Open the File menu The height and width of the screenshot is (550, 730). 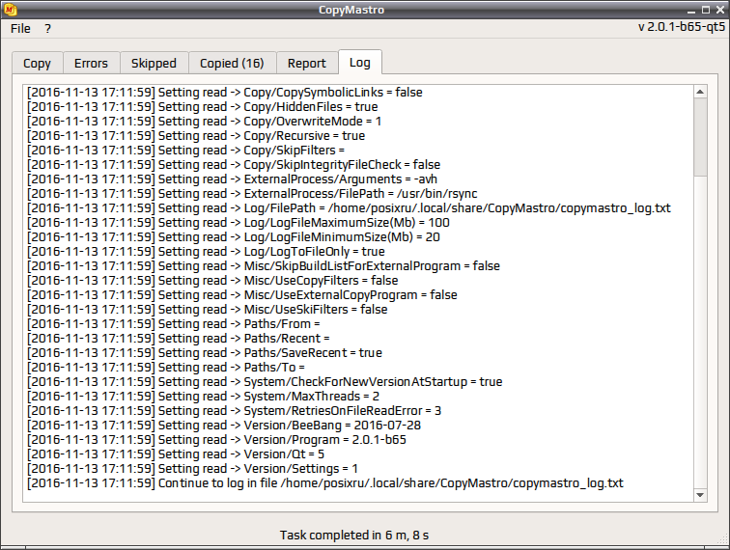(x=20, y=29)
